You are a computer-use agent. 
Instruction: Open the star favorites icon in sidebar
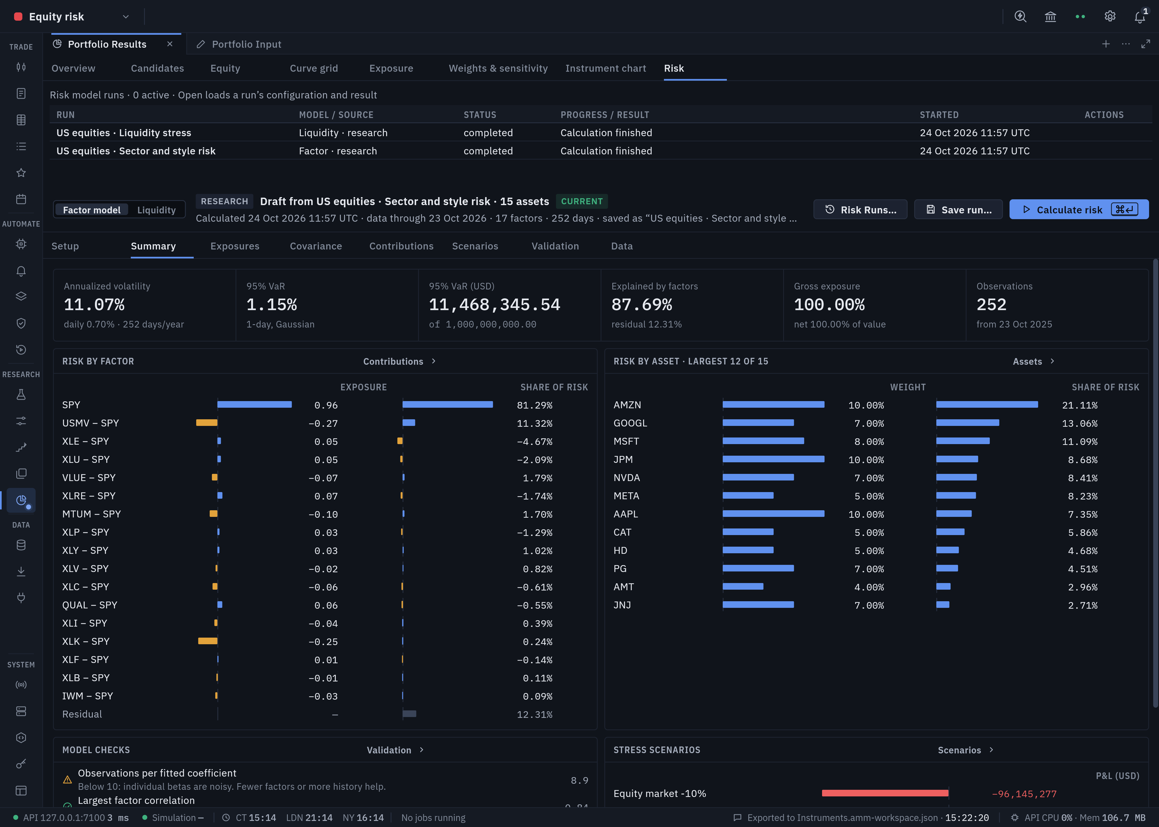pyautogui.click(x=21, y=173)
